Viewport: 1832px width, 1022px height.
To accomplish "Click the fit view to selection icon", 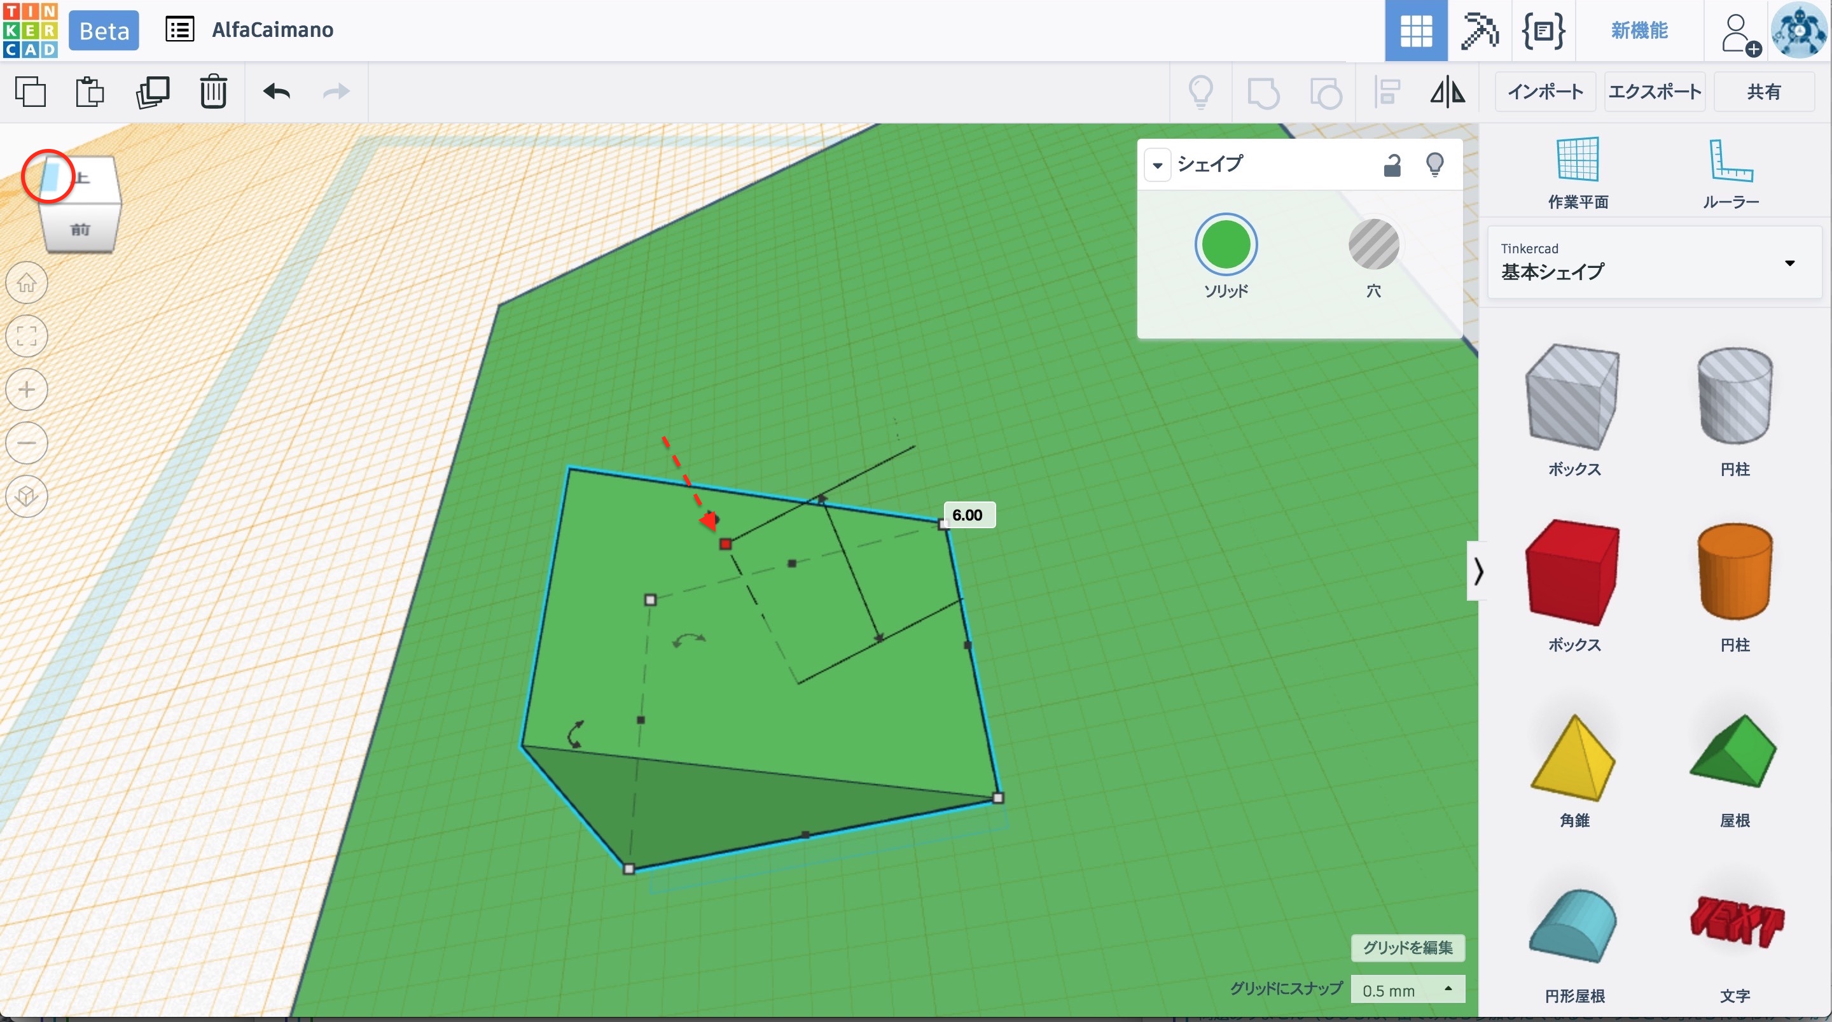I will [x=27, y=336].
